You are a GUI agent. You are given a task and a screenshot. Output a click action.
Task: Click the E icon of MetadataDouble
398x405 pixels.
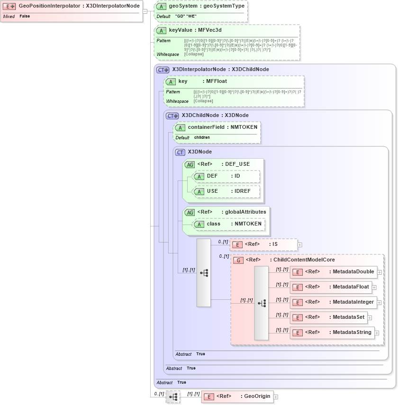298,272
